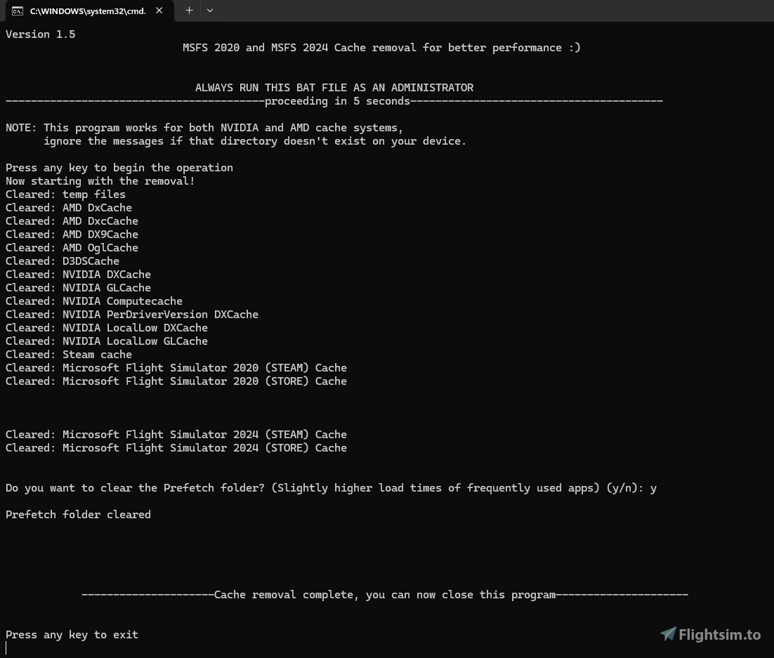This screenshot has height=658, width=774.
Task: Select the 'Cleared: Steam cache' output line
Action: [68, 354]
